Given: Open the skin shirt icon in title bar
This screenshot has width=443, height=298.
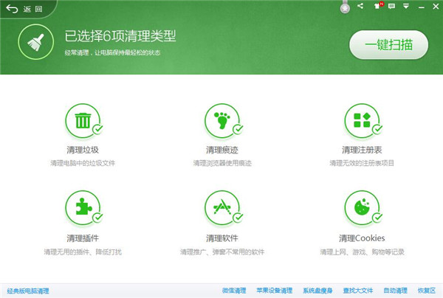Looking at the screenshot, I should (x=377, y=7).
